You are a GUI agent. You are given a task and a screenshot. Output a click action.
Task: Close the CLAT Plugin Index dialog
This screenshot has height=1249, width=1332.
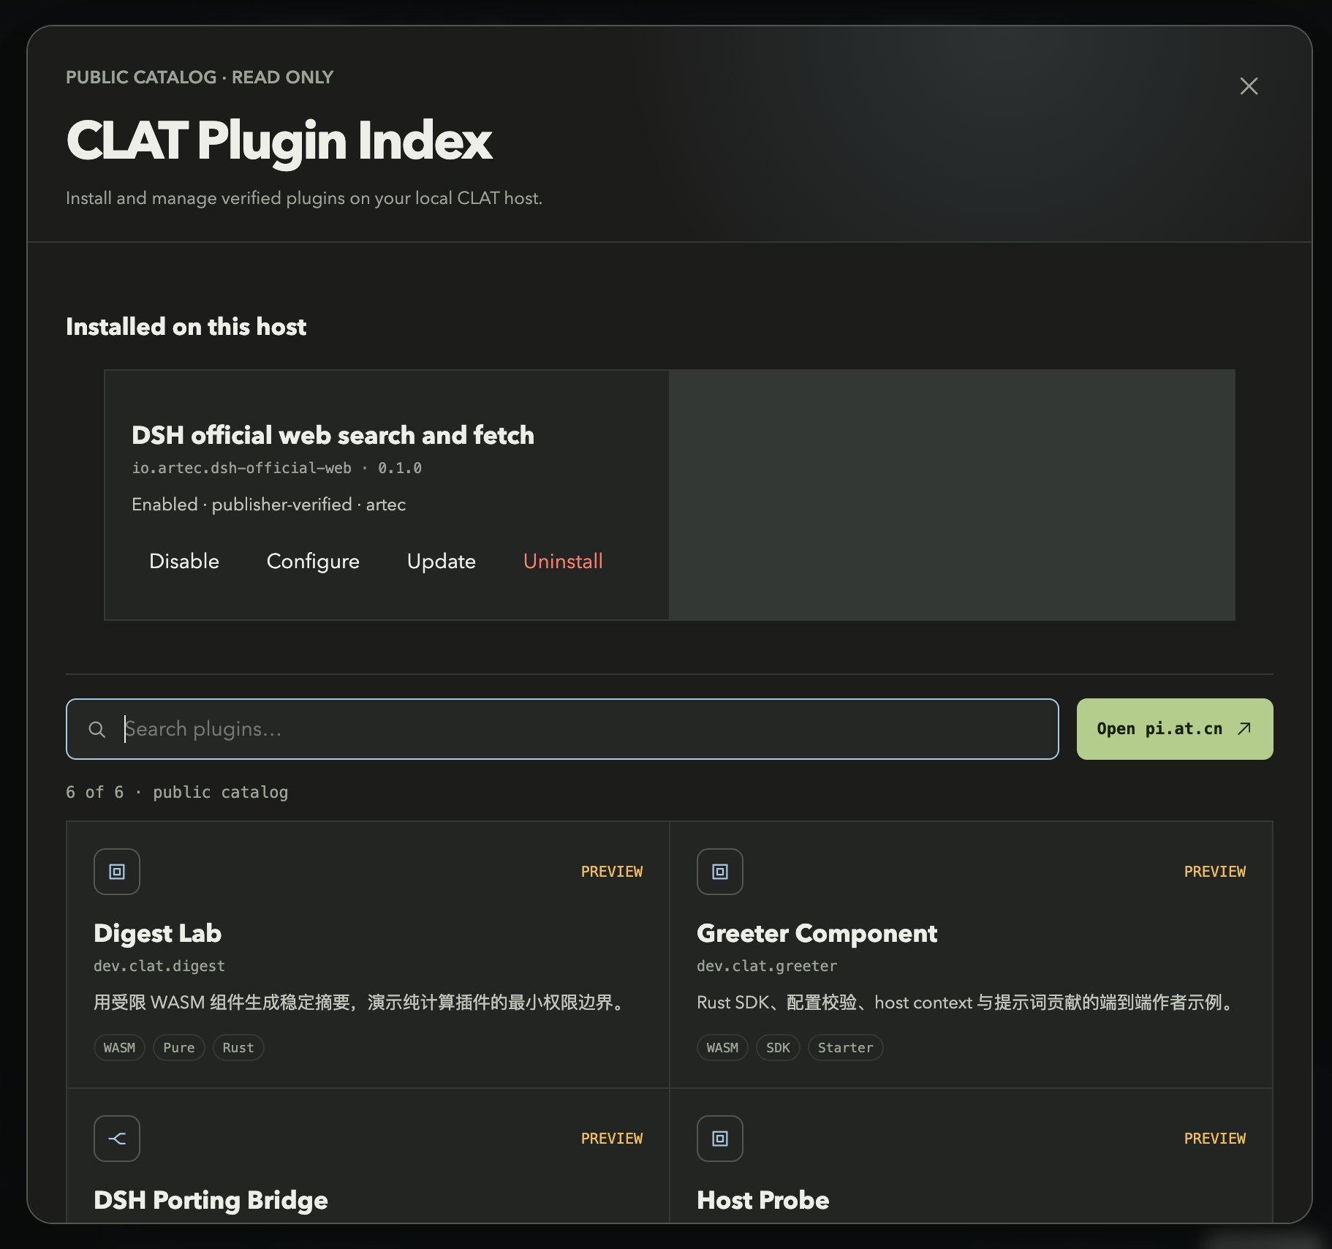(x=1249, y=86)
